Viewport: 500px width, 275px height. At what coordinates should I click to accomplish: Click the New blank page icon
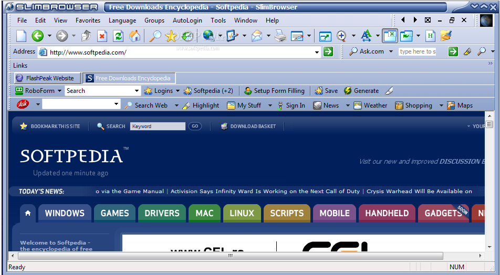coord(22,36)
